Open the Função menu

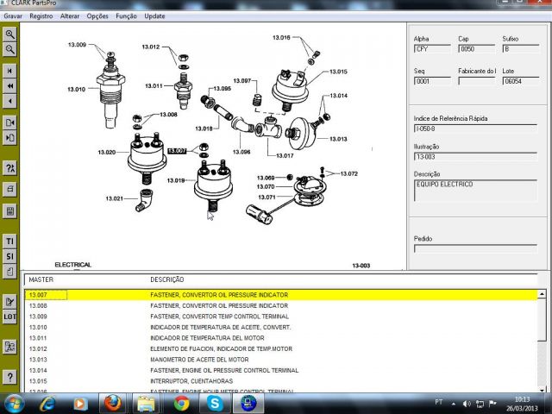click(x=127, y=16)
